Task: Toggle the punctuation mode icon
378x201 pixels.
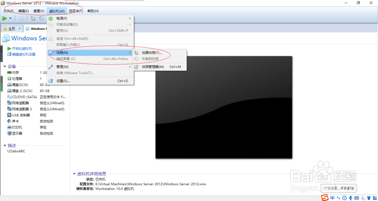Action: 339,198
